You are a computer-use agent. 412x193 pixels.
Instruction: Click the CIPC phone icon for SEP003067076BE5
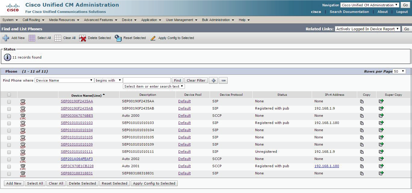[x=23, y=116]
